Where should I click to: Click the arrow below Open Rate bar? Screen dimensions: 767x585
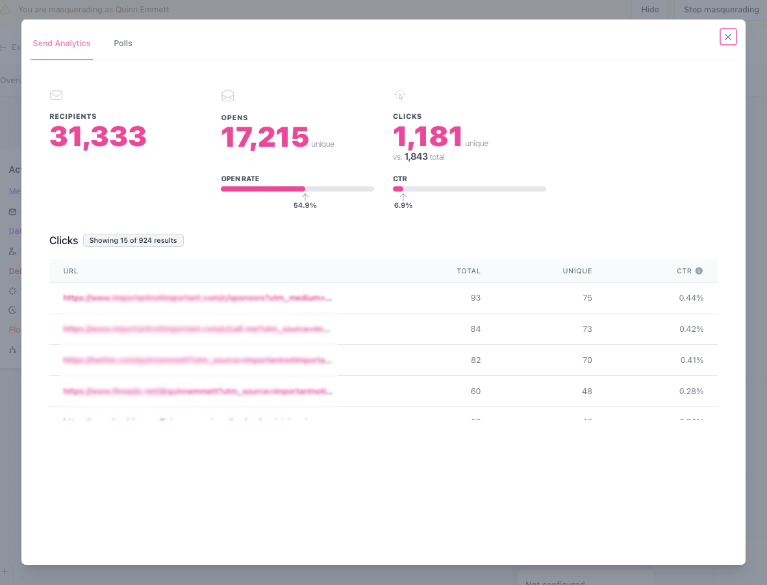click(305, 197)
